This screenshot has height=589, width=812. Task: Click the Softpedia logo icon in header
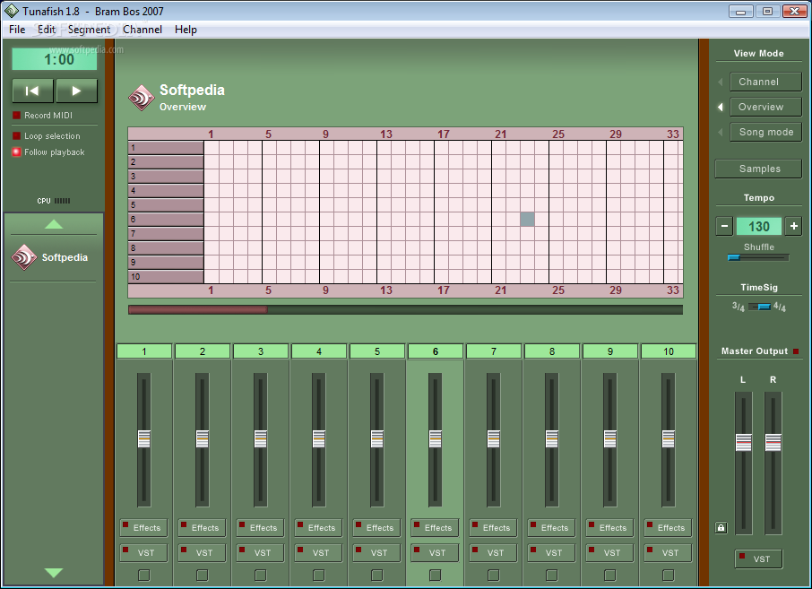142,98
